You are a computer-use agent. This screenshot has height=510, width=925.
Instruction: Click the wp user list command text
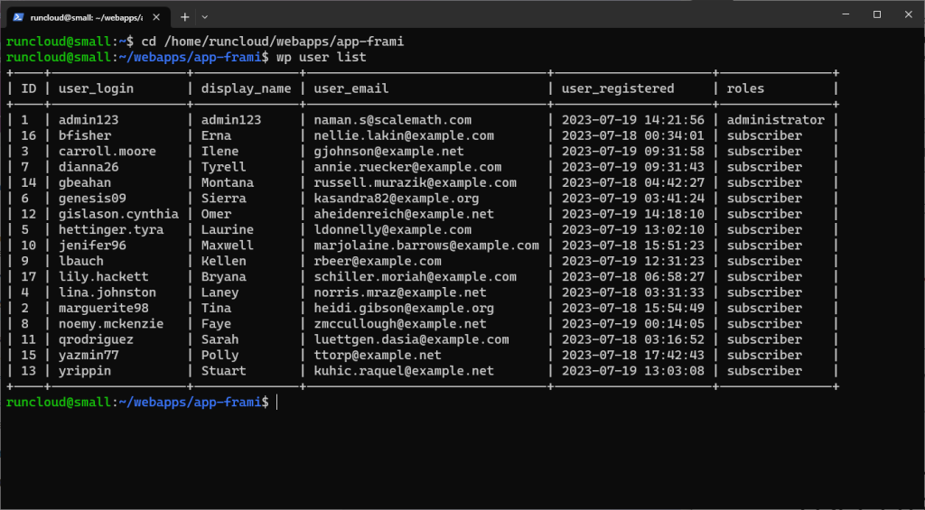pos(321,57)
